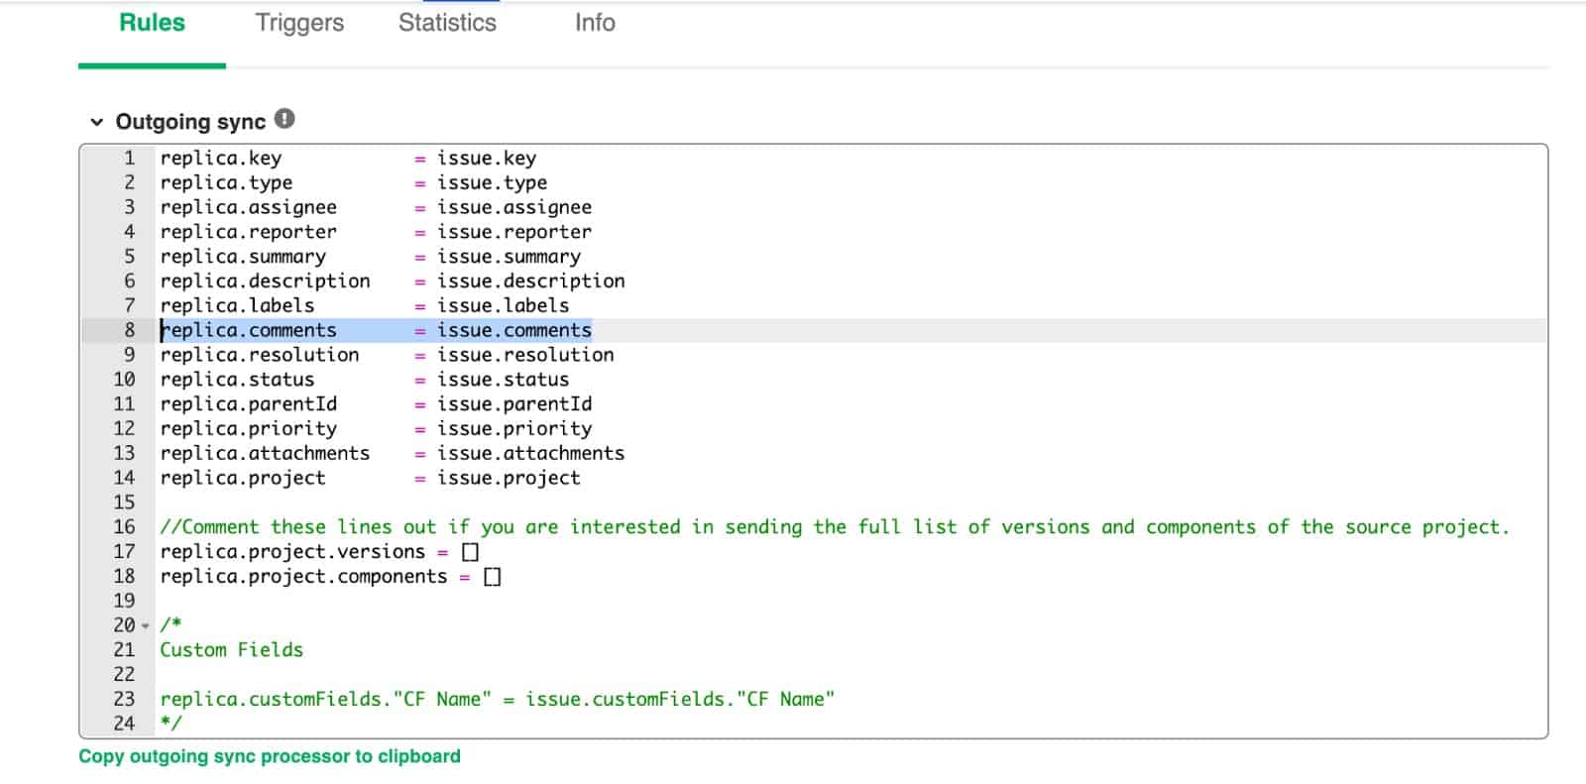
Task: Open the Triggers tab
Action: point(299,23)
